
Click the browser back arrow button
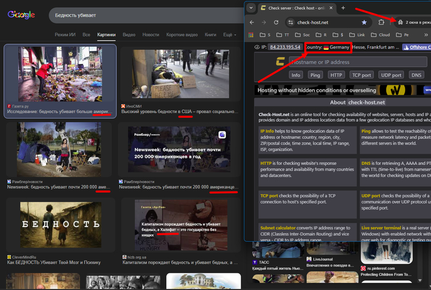(252, 22)
